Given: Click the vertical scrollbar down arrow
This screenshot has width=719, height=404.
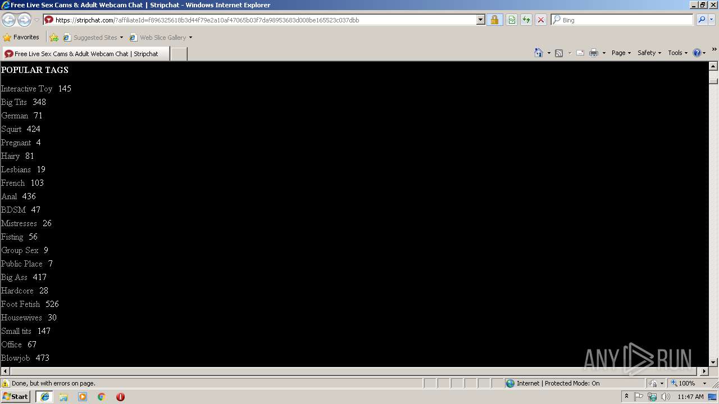Looking at the screenshot, I should point(713,362).
